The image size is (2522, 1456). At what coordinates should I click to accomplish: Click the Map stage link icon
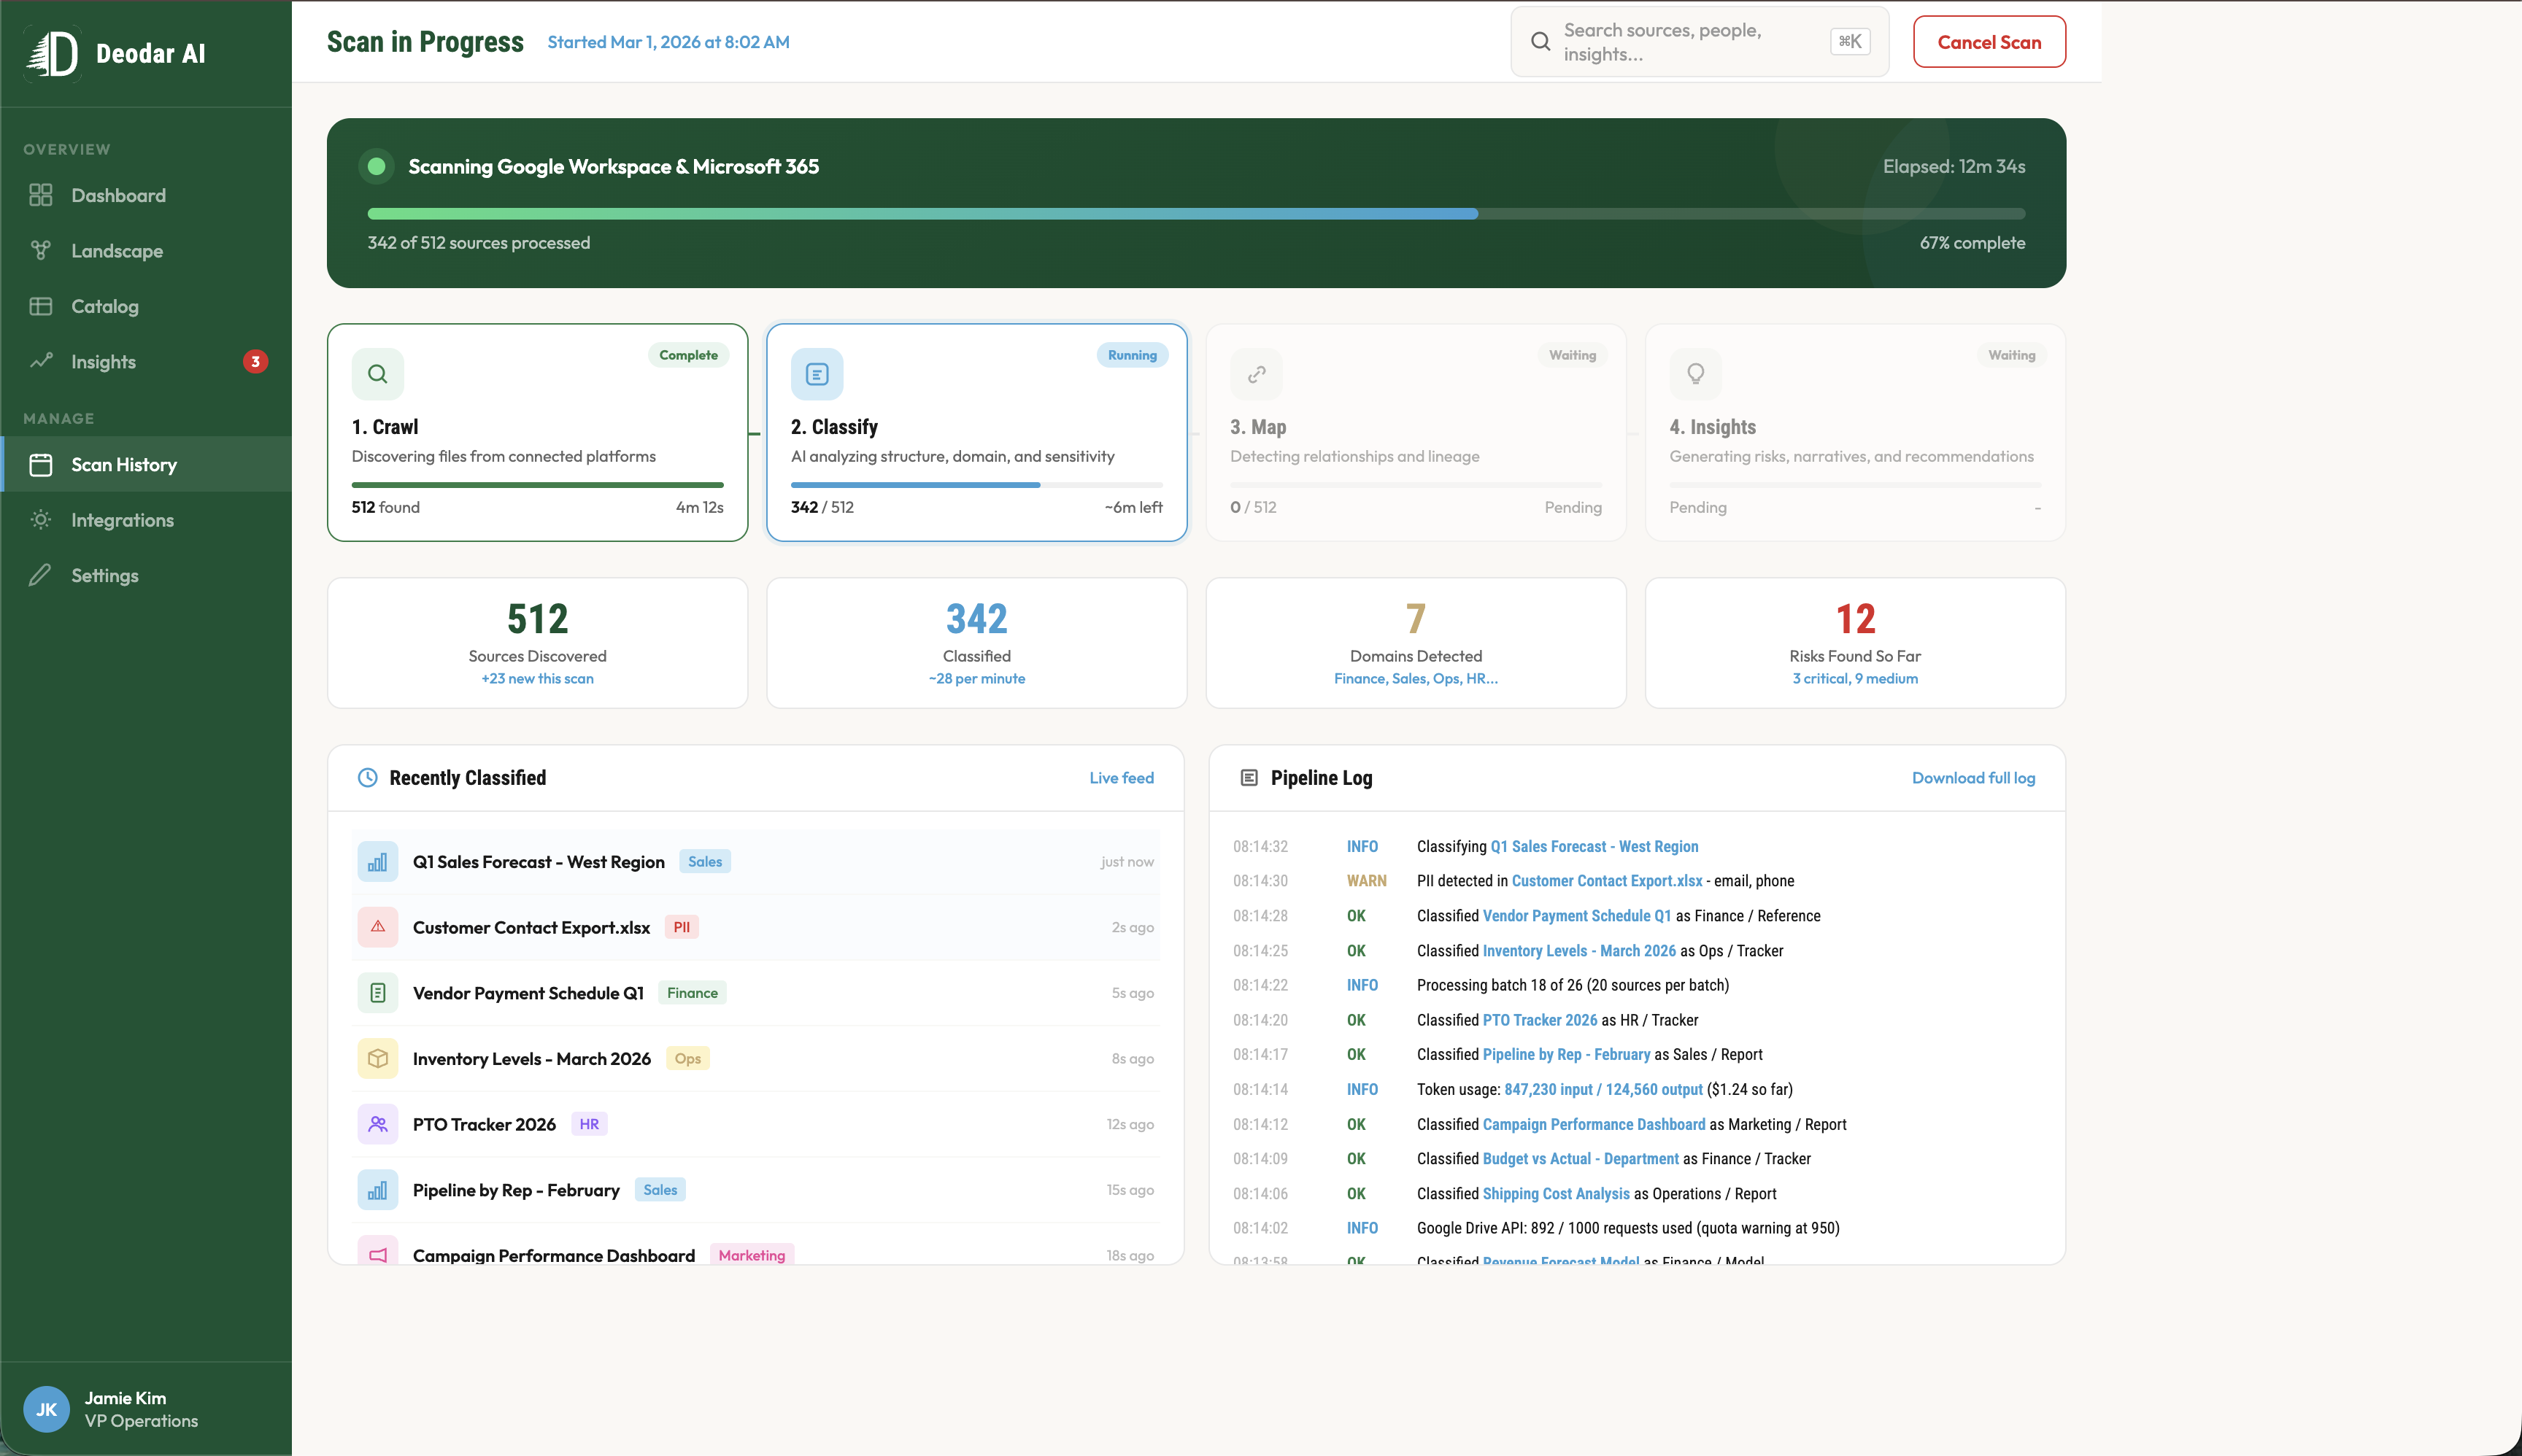pos(1257,374)
